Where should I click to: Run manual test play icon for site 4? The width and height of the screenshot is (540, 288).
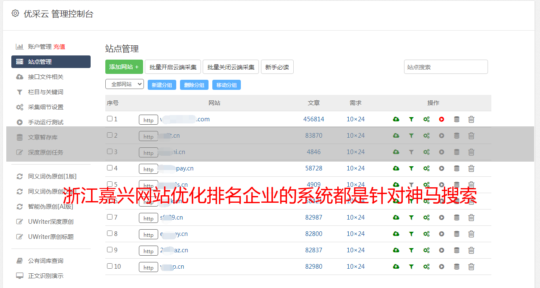(441, 168)
